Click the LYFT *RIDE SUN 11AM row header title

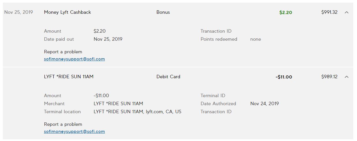(x=69, y=77)
